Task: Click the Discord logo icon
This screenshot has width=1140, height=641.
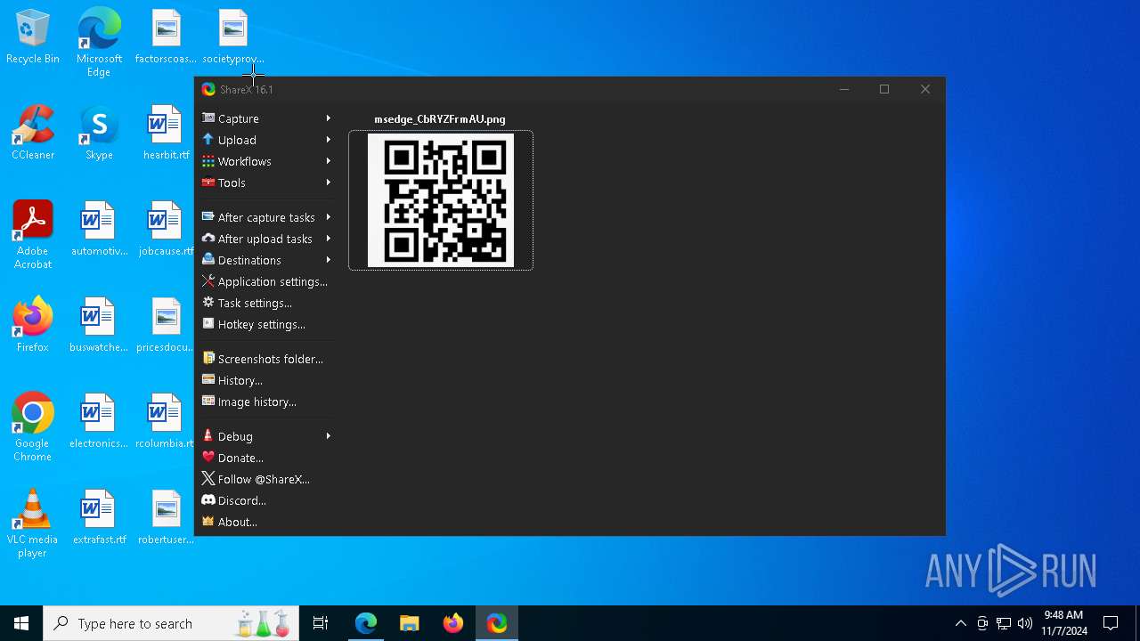Action: coord(208,499)
